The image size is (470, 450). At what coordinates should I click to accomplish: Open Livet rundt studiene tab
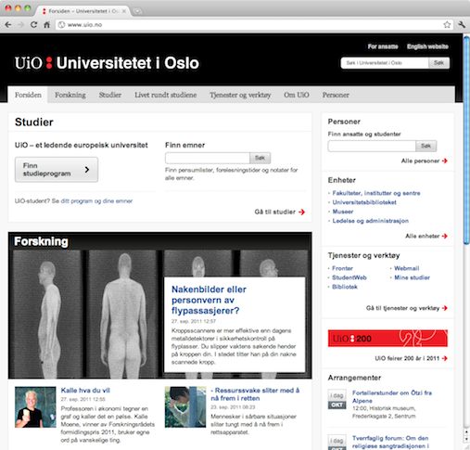(166, 95)
